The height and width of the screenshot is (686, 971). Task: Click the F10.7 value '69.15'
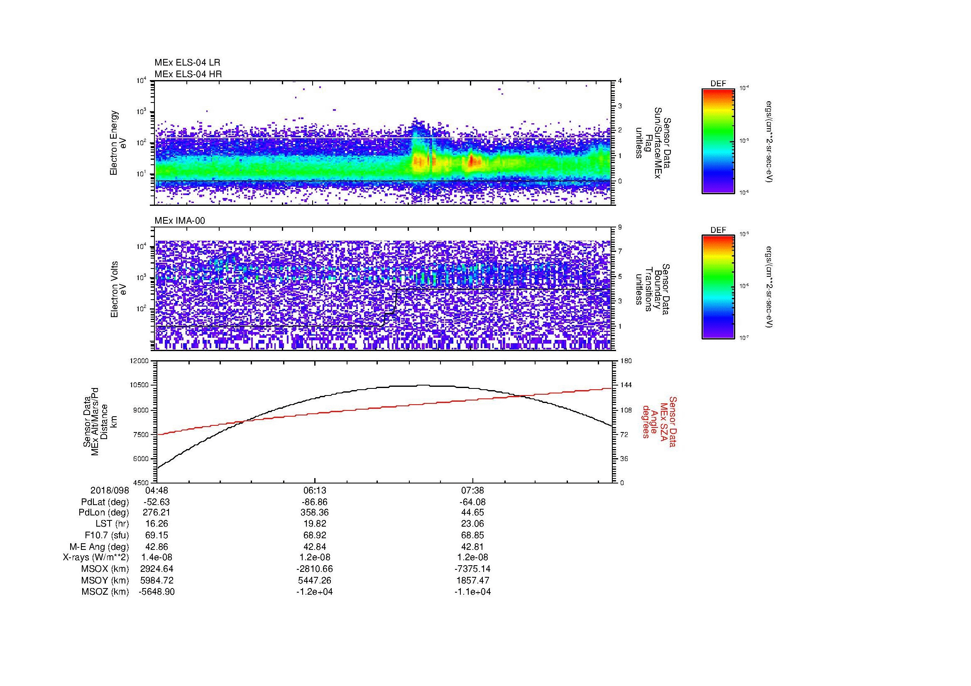(157, 535)
